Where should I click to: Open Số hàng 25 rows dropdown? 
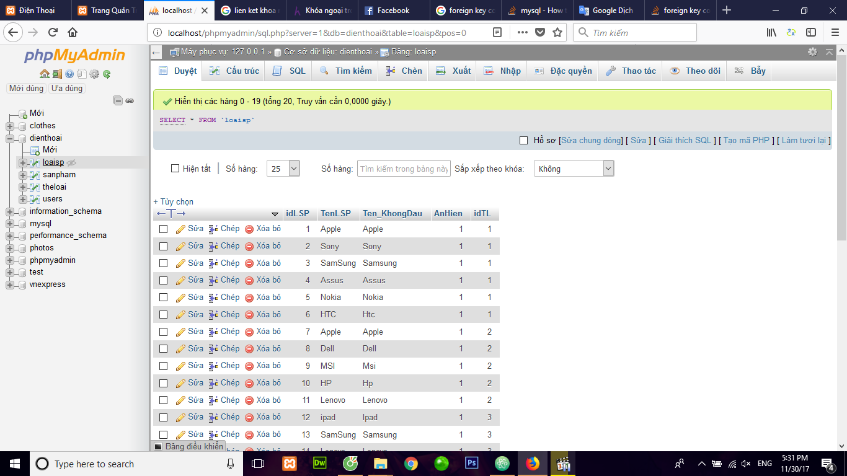click(283, 169)
